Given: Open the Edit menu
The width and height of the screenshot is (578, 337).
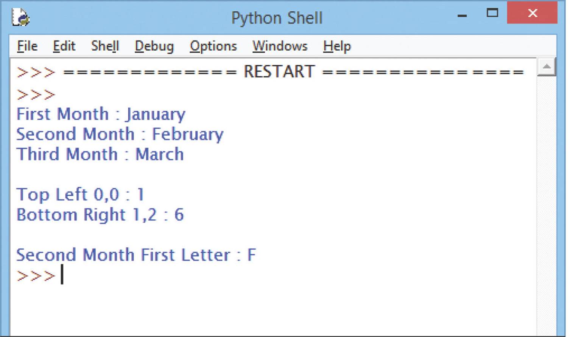Looking at the screenshot, I should 64,46.
